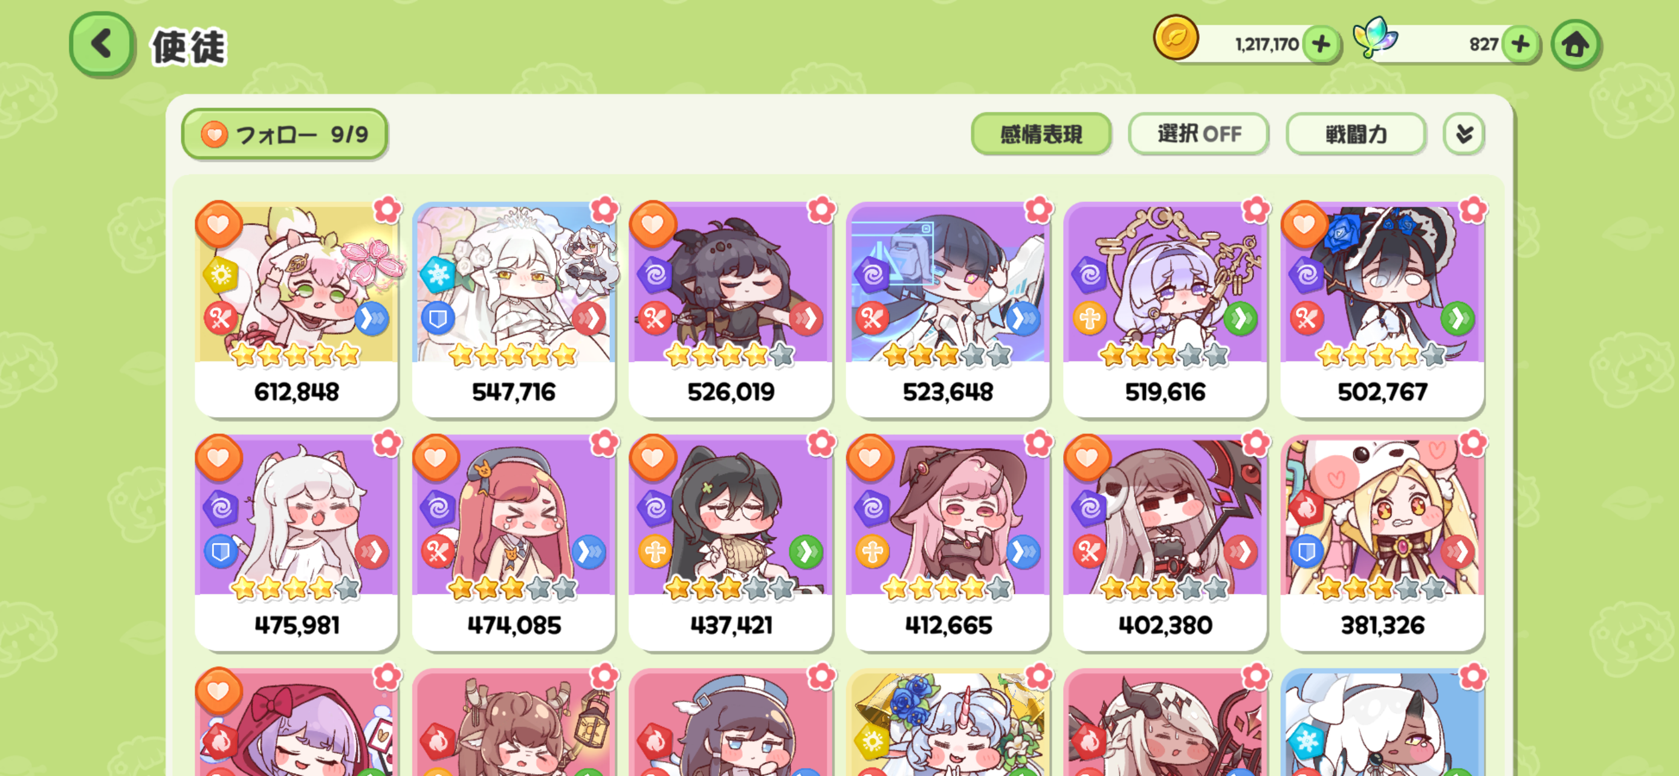The image size is (1679, 776).
Task: Tap the crystal butterfly currency icon
Action: (1375, 38)
